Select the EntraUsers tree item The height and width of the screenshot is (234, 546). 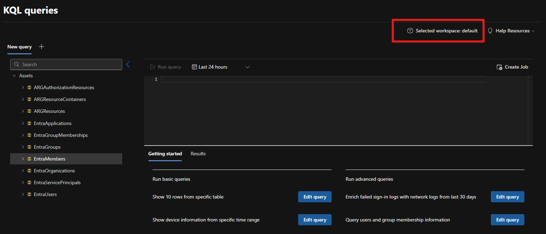point(45,194)
